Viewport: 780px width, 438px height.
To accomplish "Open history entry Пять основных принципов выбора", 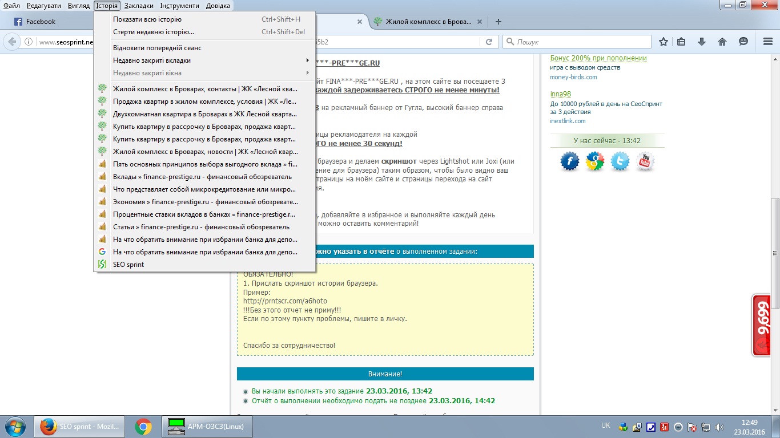I will (205, 164).
